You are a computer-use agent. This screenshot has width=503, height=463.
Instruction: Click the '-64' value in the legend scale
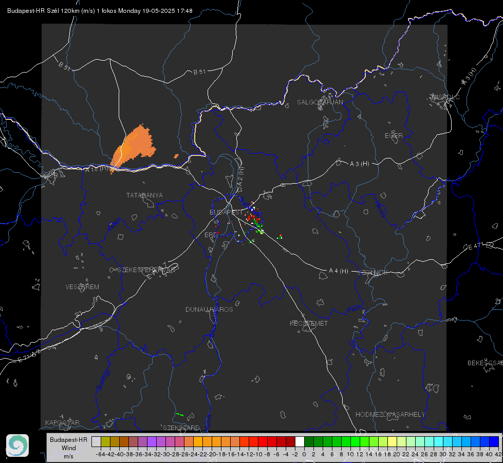pyautogui.click(x=100, y=454)
